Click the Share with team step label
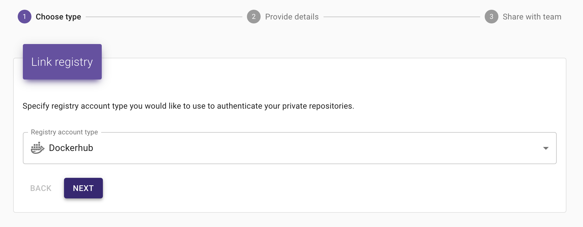The height and width of the screenshot is (227, 583). pos(532,17)
